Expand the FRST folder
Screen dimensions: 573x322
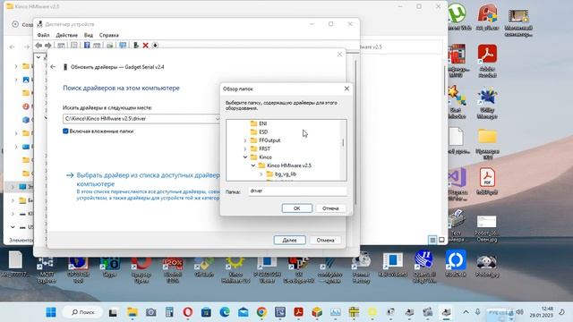[245, 148]
